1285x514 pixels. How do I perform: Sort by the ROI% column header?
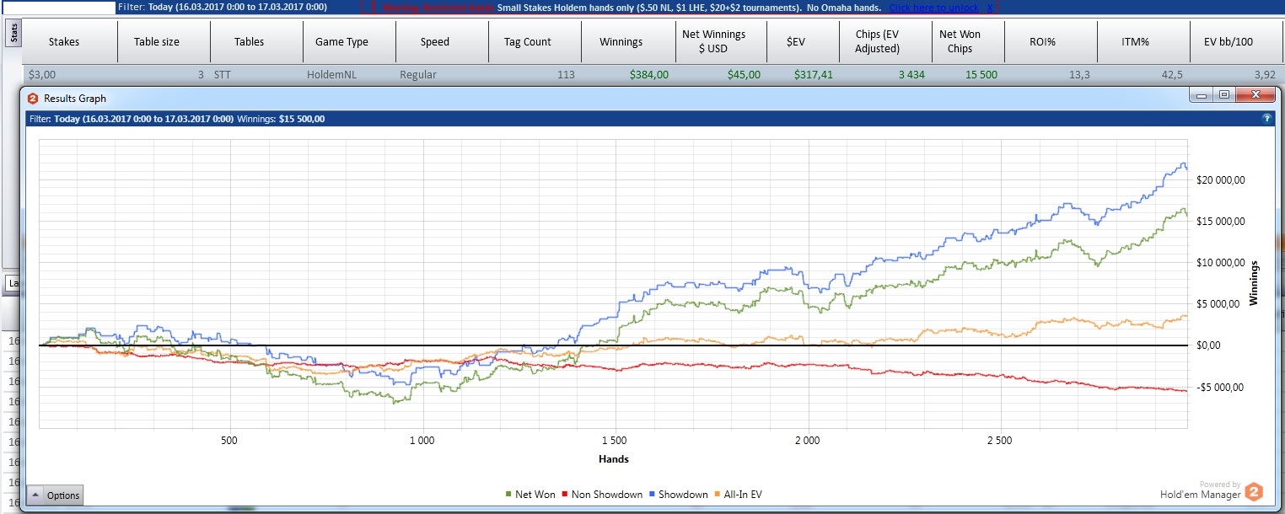point(1048,41)
